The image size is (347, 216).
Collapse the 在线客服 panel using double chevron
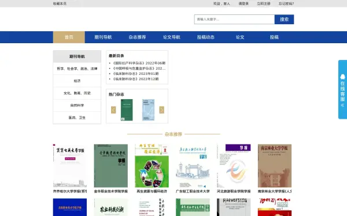coord(342,105)
